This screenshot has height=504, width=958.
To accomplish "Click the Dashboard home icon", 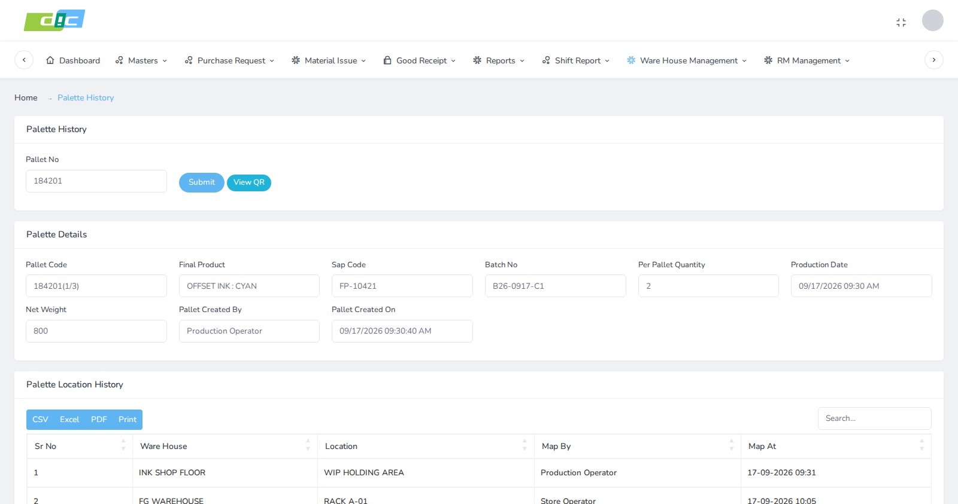I will tap(50, 60).
